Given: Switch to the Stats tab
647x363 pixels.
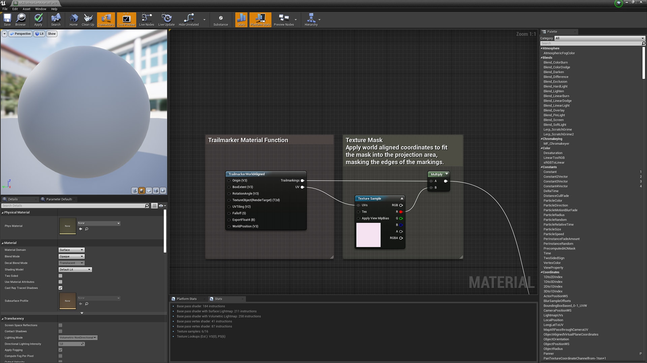Looking at the screenshot, I should 218,299.
